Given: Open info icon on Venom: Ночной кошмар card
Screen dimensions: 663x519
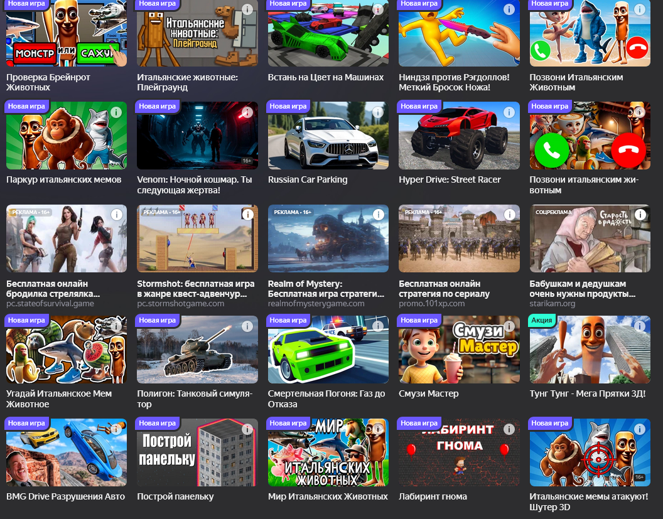Looking at the screenshot, I should coord(247,112).
